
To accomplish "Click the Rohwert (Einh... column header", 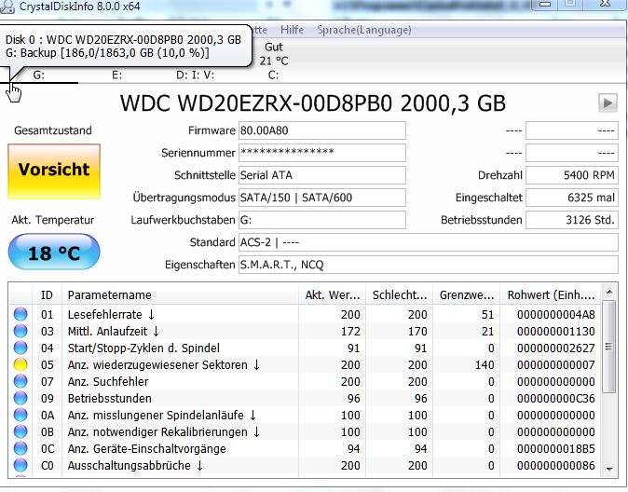I will [551, 295].
